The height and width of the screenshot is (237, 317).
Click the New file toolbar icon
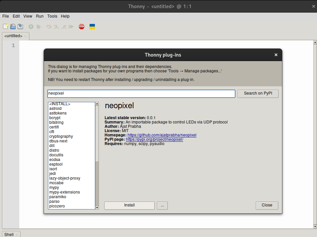coord(5,27)
